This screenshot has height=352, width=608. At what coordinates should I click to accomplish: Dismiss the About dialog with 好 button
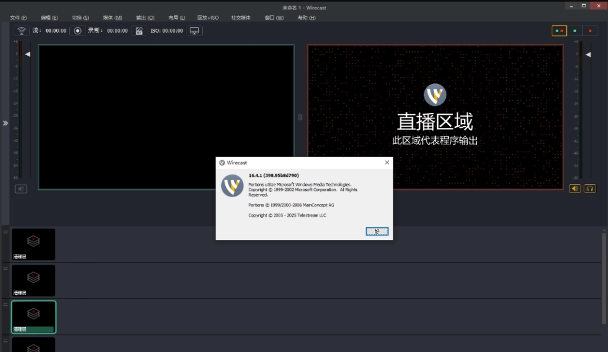point(377,231)
